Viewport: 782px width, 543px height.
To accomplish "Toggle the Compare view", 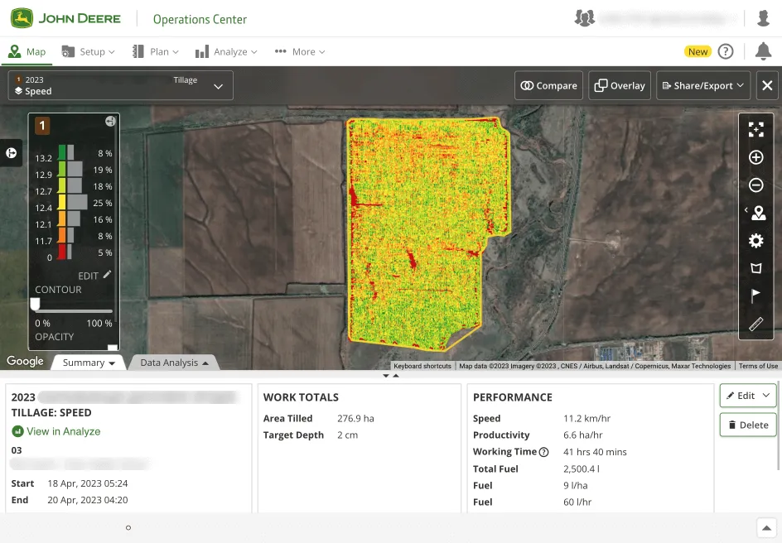I will pos(548,86).
